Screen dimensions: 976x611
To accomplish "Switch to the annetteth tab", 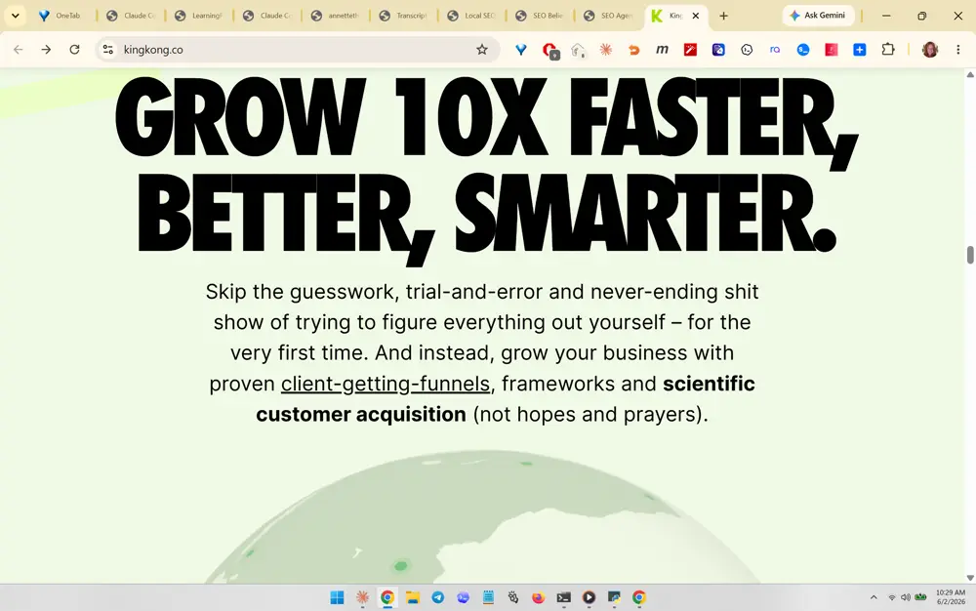I will 336,16.
